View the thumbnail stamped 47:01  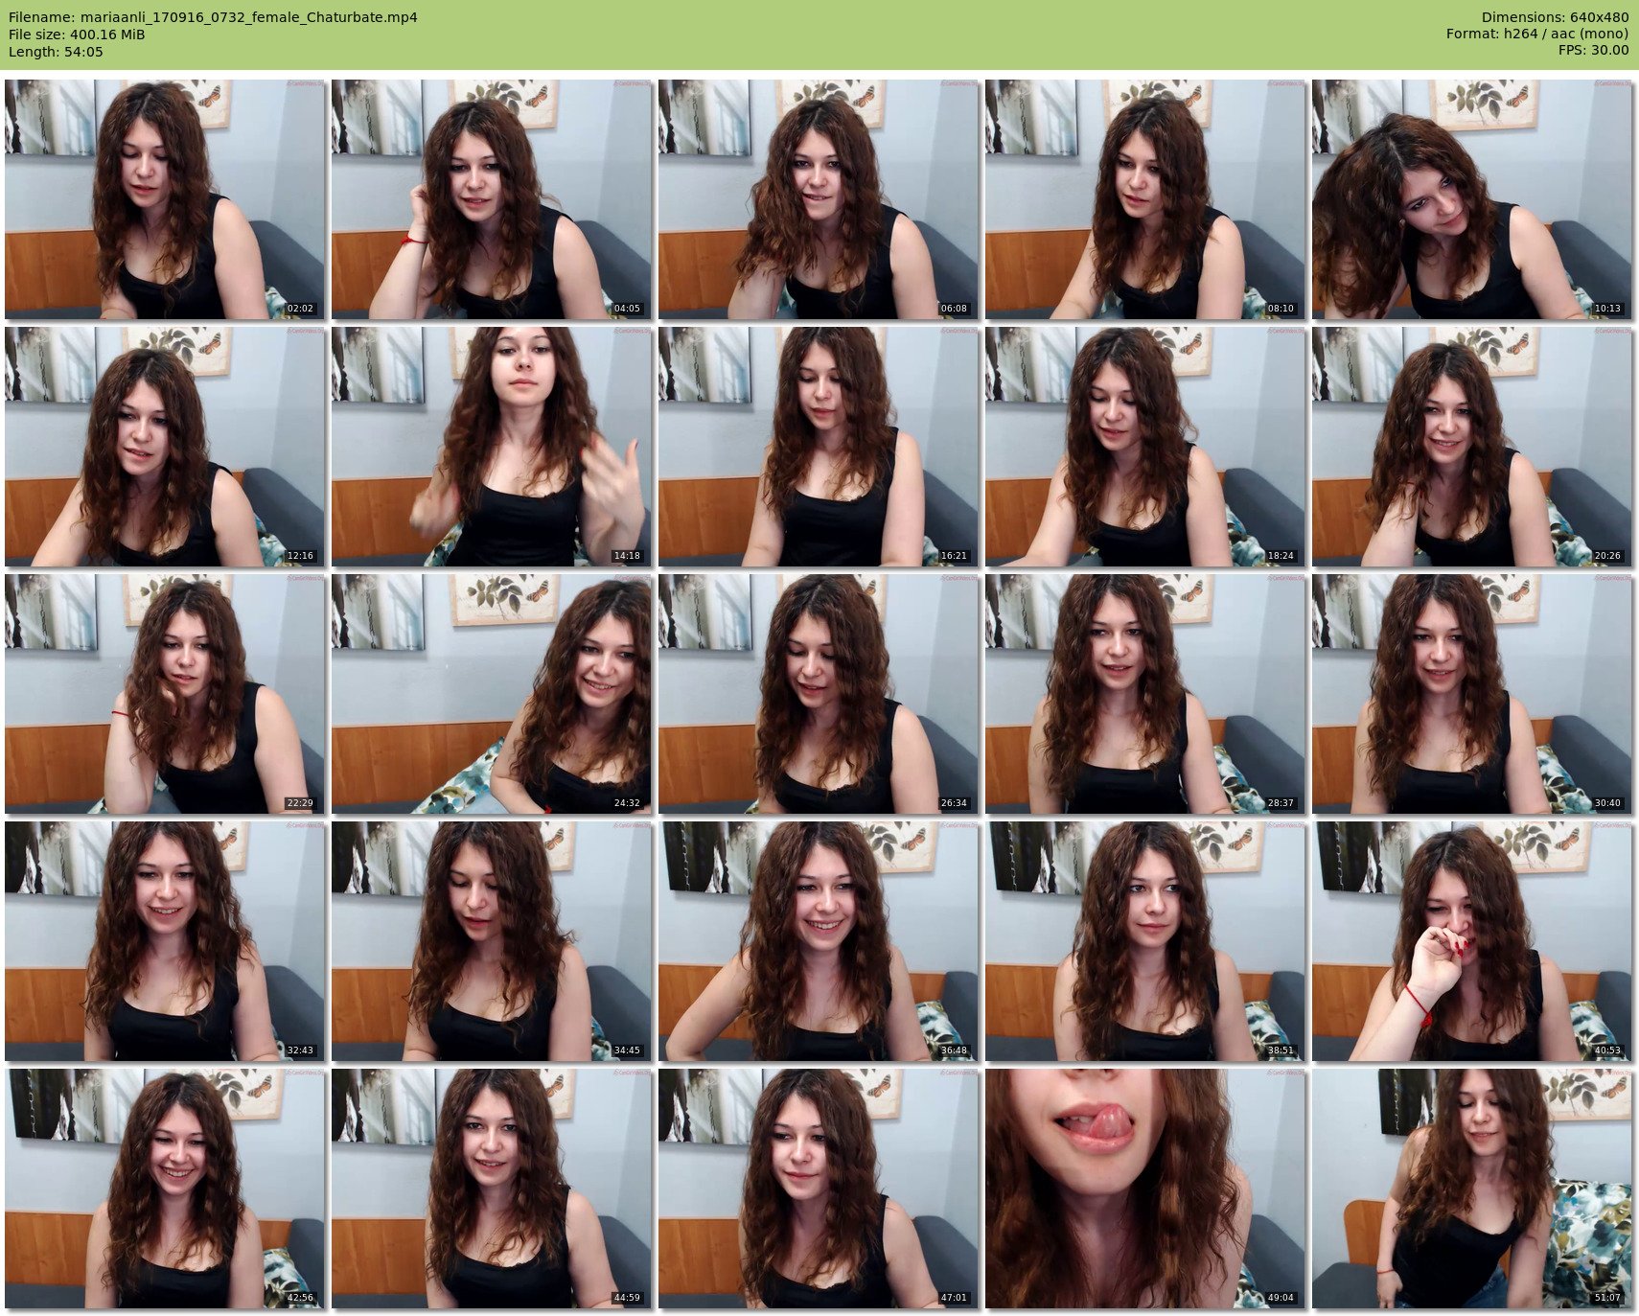tap(819, 1189)
